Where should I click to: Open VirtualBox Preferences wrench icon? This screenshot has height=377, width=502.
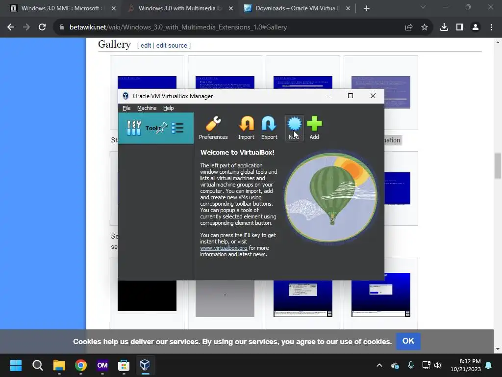[213, 128]
